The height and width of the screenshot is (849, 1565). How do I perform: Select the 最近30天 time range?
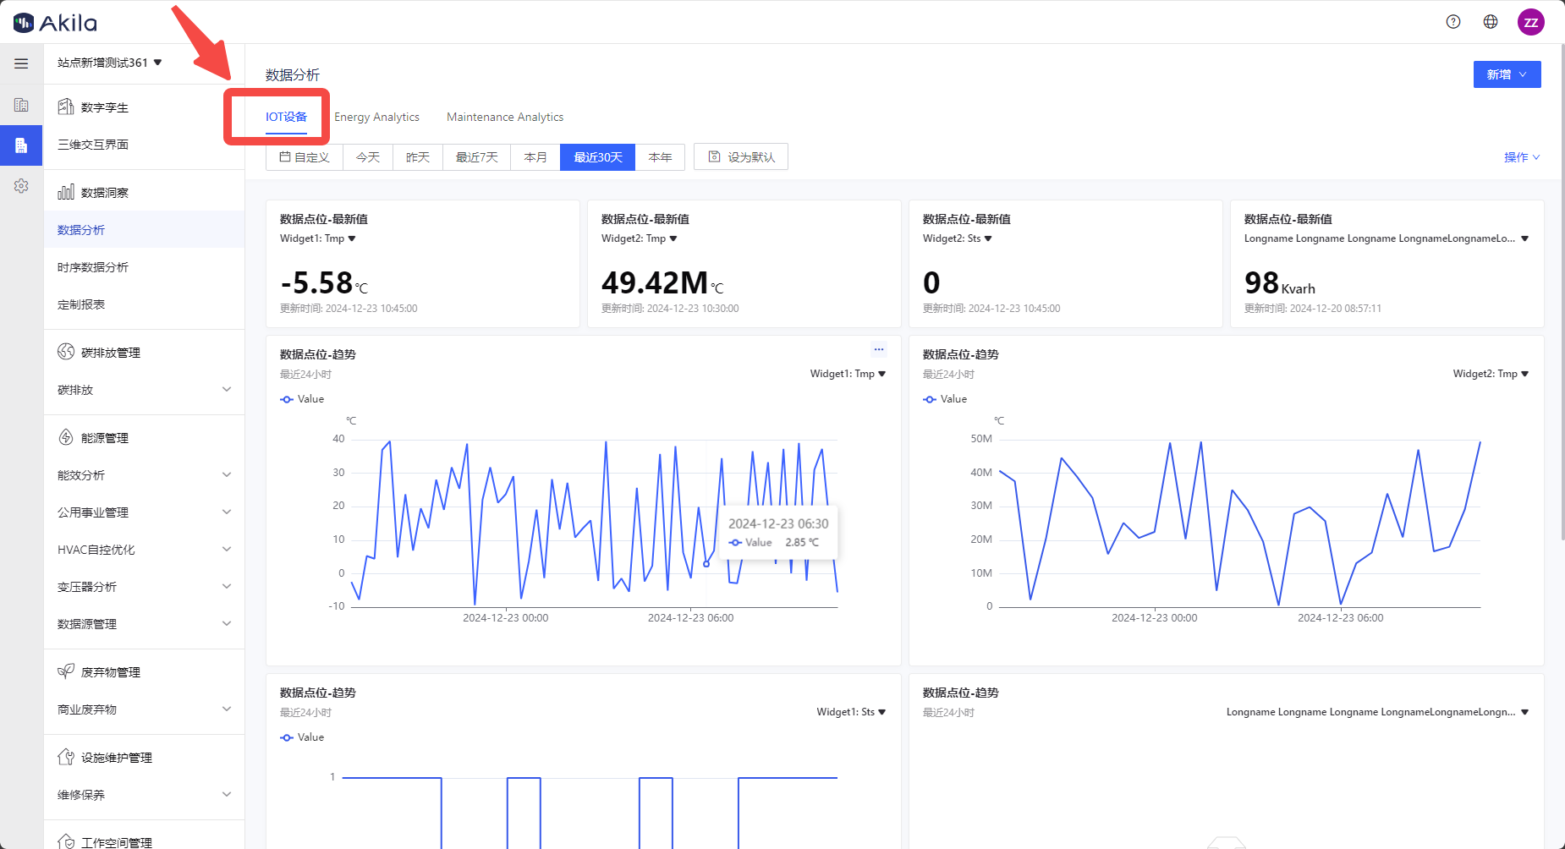pos(598,157)
